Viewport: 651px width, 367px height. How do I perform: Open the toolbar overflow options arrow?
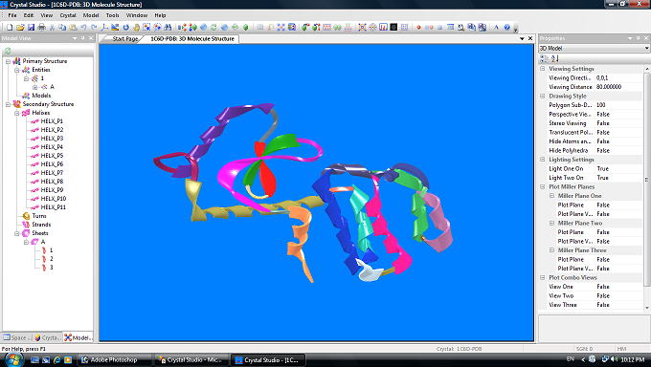point(516,29)
